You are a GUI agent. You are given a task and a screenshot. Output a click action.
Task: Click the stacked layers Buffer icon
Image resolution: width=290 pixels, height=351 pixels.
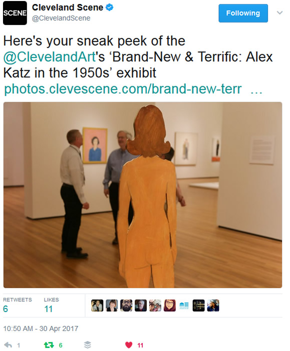point(88,345)
